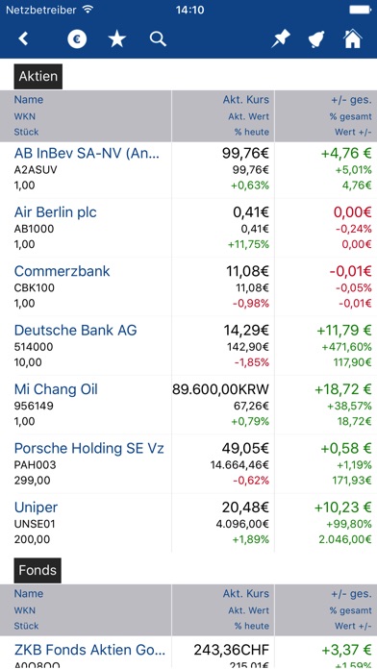
Task: Open AB InBev SA-NV stock entry
Action: (x=188, y=169)
